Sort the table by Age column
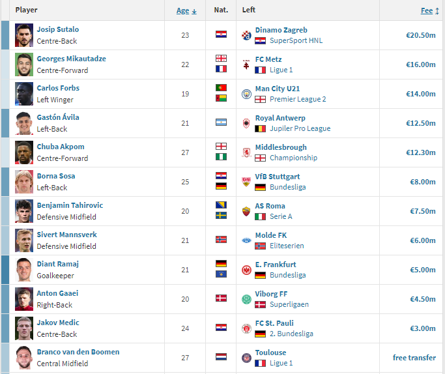 182,10
